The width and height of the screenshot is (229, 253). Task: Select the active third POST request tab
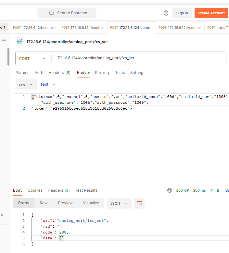(x=132, y=28)
